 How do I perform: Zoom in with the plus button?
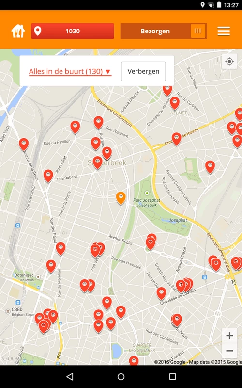[229, 336]
